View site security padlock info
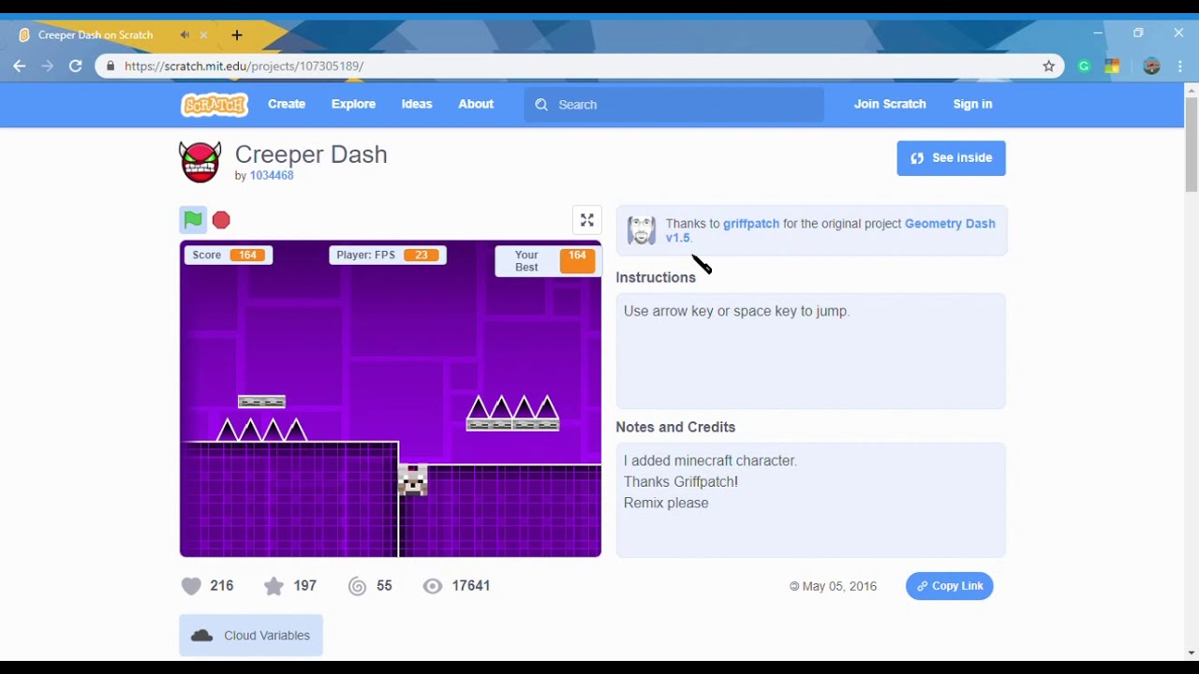Image resolution: width=1199 pixels, height=674 pixels. 111,66
